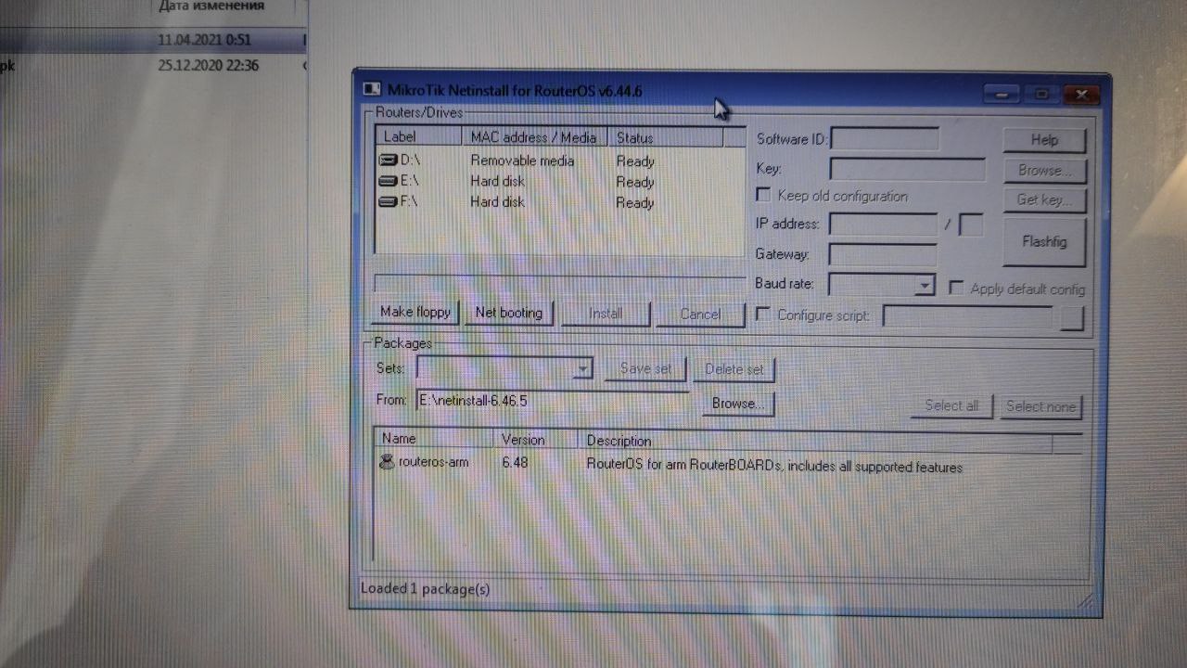
Task: Click the 6.48 version value
Action: coord(515,462)
